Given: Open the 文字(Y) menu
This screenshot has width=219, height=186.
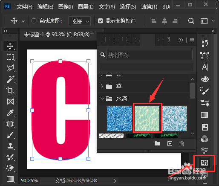Looking at the screenshot, I should pos(107,6).
